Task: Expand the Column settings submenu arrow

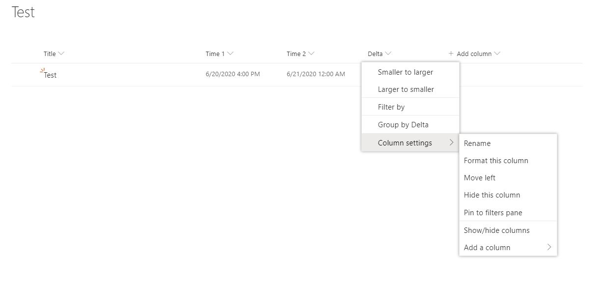Action: [451, 142]
